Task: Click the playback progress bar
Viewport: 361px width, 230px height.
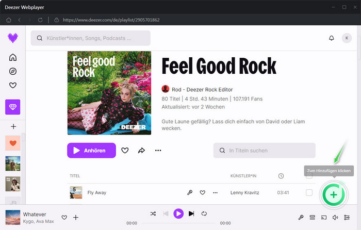Action: [x=178, y=223]
